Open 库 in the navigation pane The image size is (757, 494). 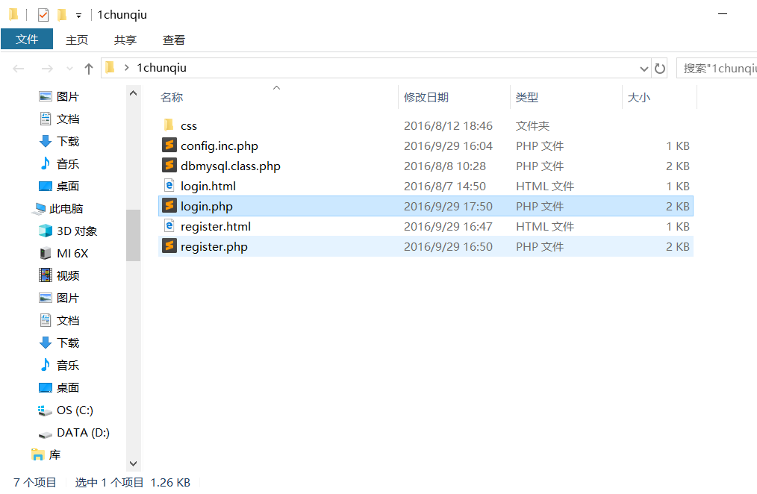pyautogui.click(x=46, y=454)
